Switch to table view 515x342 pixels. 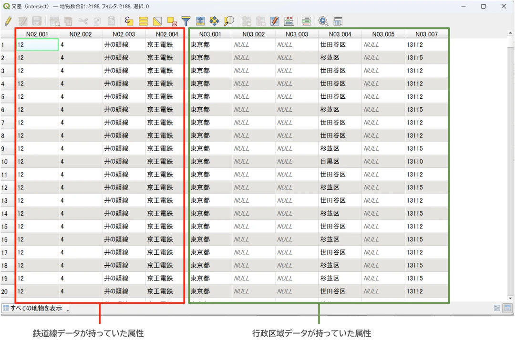tap(507, 308)
